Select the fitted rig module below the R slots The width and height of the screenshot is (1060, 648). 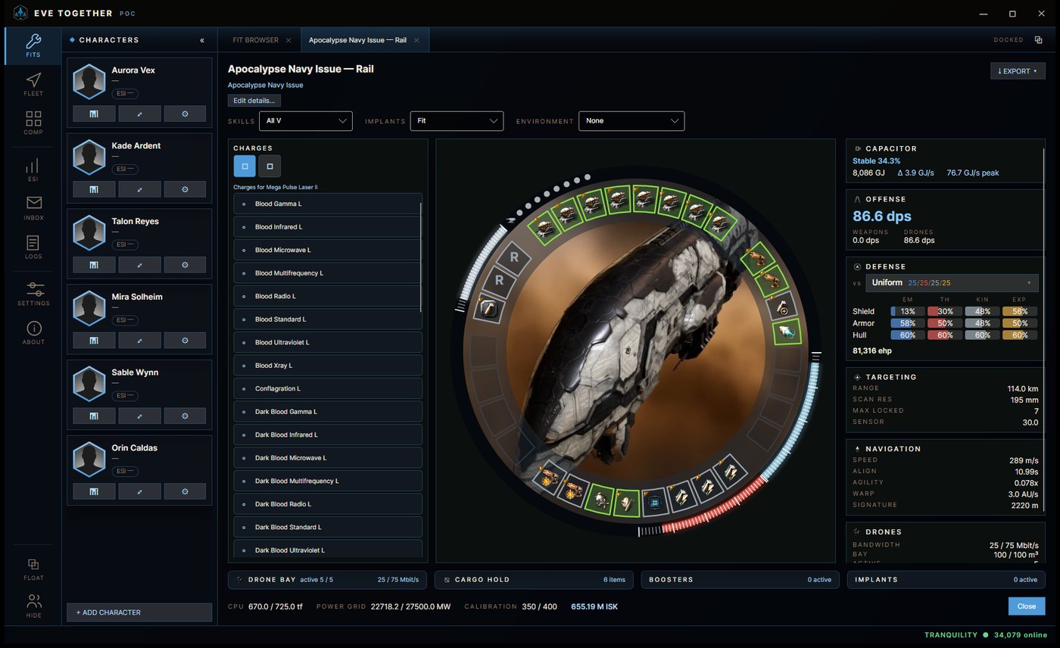coord(489,308)
